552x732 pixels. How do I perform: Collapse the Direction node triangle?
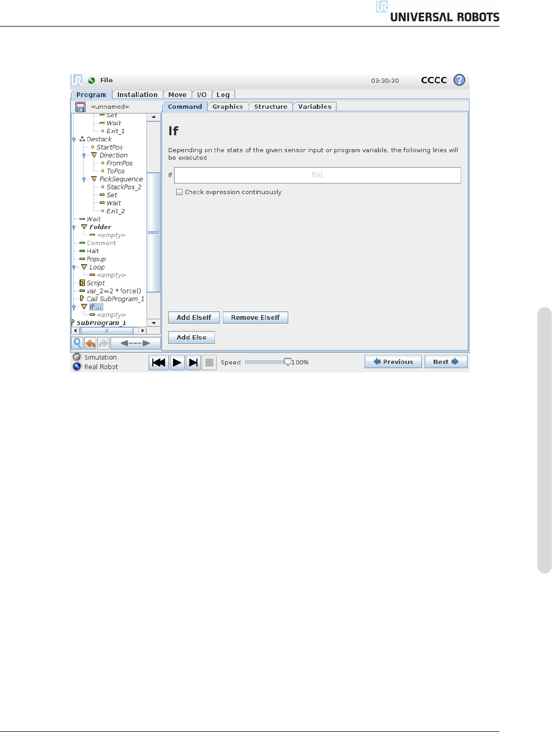[94, 155]
